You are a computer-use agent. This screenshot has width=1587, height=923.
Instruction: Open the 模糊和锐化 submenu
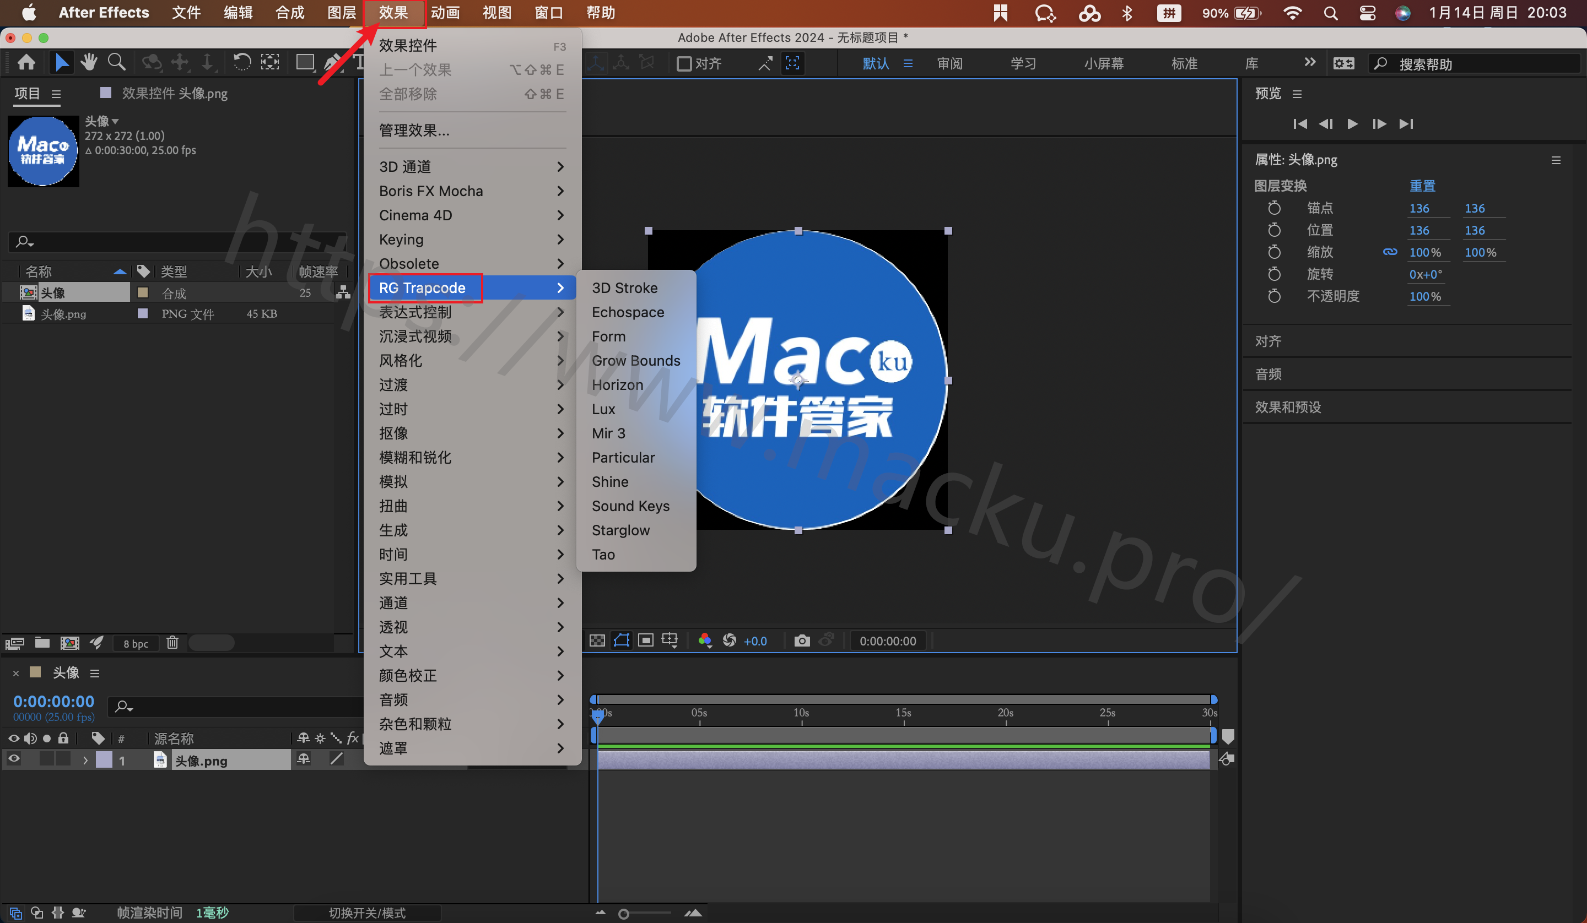tap(472, 458)
